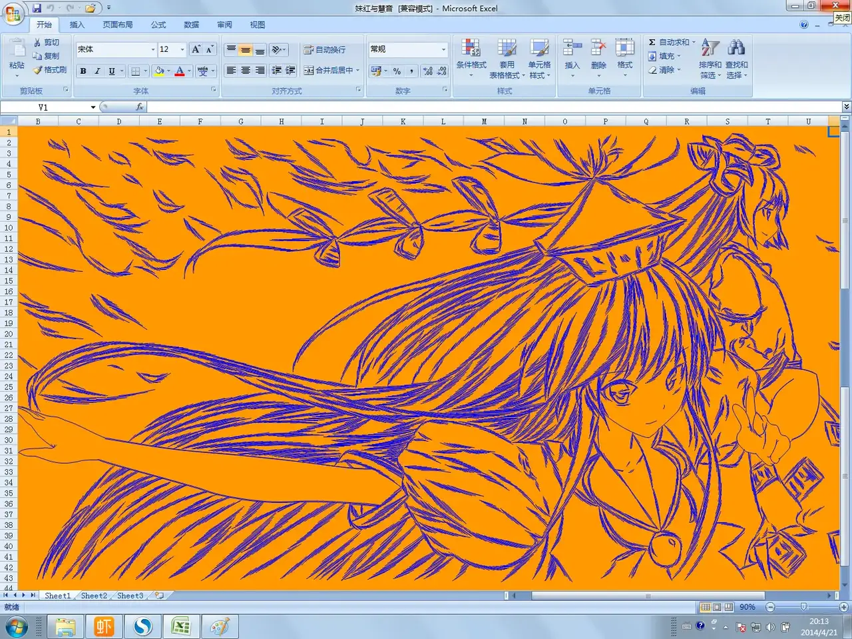Toggle bold formatting
Image resolution: width=852 pixels, height=639 pixels.
[83, 71]
